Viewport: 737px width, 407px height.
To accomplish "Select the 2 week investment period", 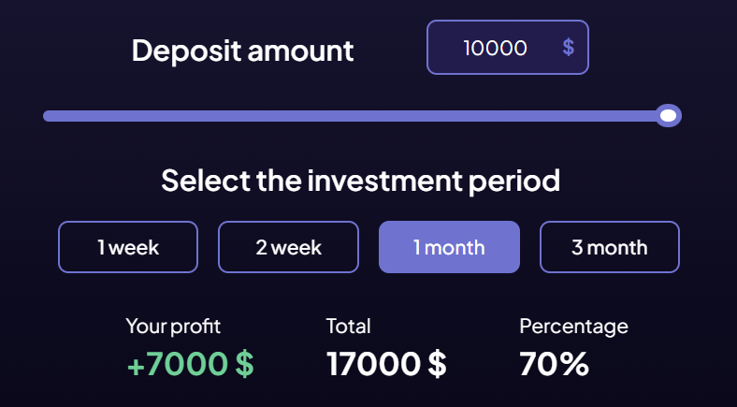I will (288, 247).
